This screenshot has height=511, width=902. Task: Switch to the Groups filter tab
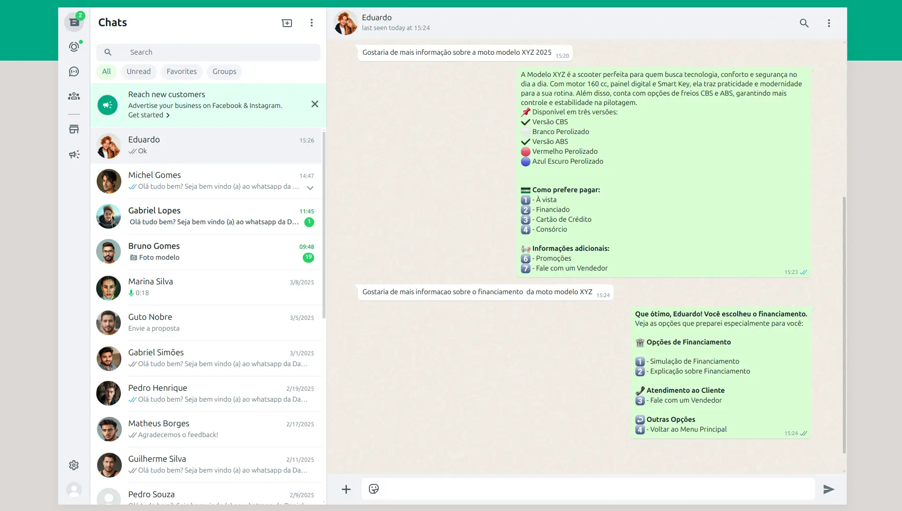pos(224,71)
